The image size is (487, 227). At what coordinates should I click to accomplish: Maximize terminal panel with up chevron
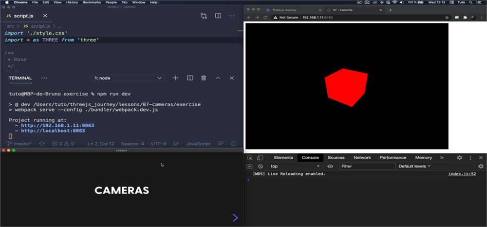tap(218, 78)
